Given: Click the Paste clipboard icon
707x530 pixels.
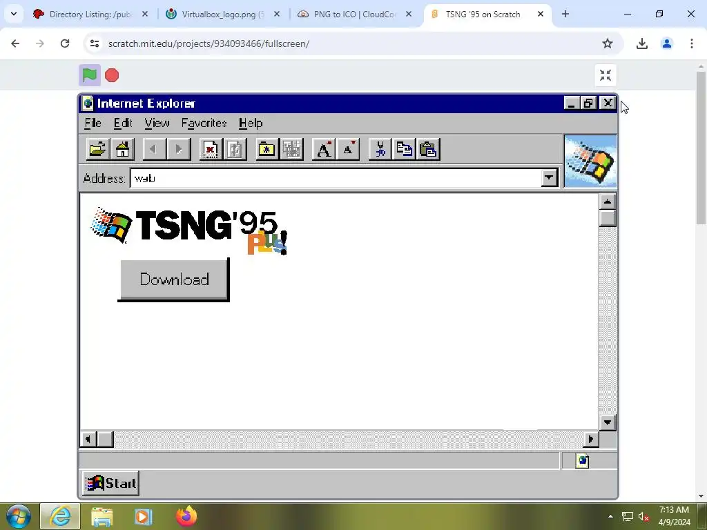Looking at the screenshot, I should (428, 149).
